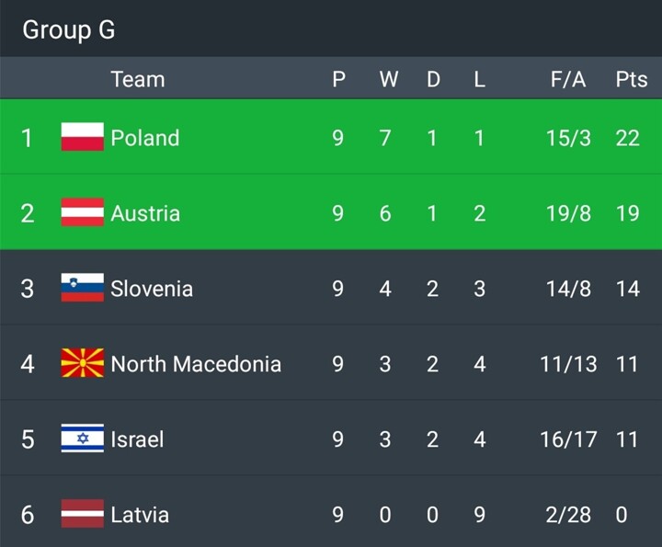Open the Latvia team page

coord(140,514)
